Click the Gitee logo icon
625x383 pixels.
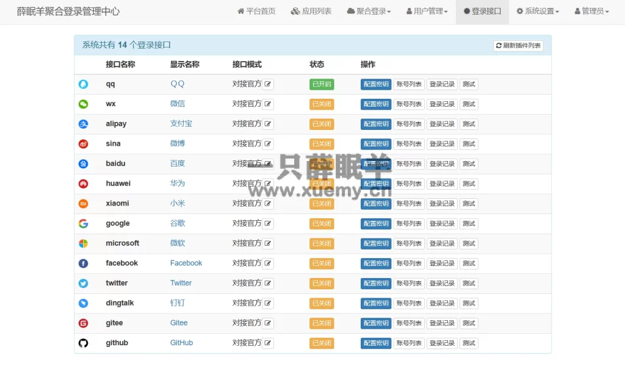click(x=83, y=323)
